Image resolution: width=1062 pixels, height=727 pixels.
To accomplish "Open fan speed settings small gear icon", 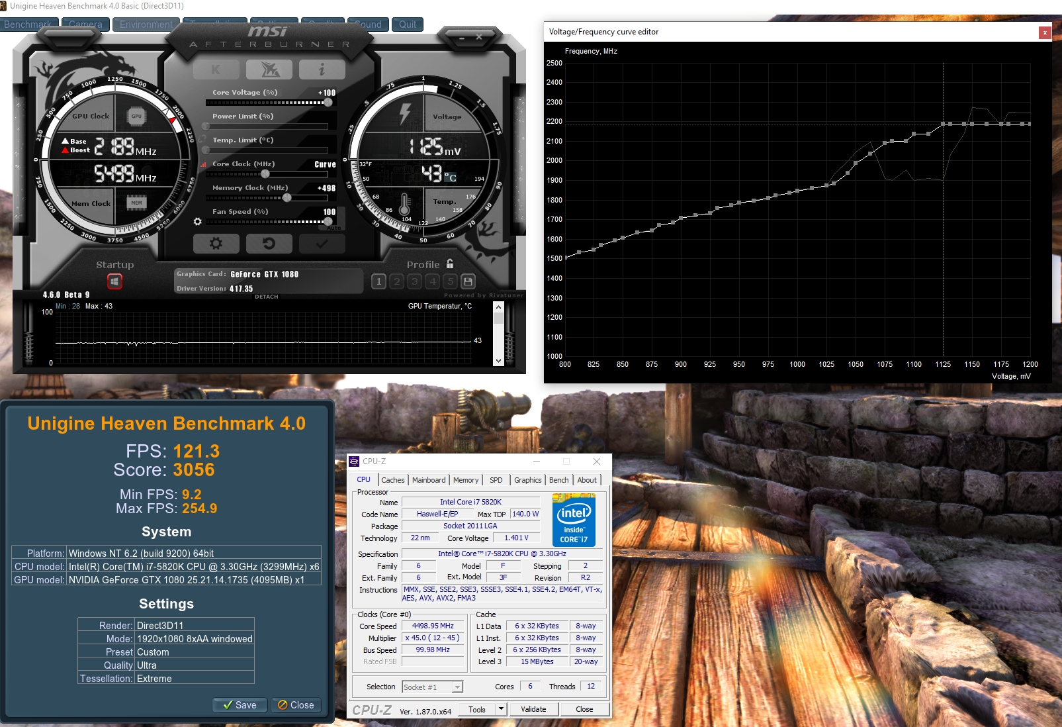I will pyautogui.click(x=197, y=221).
